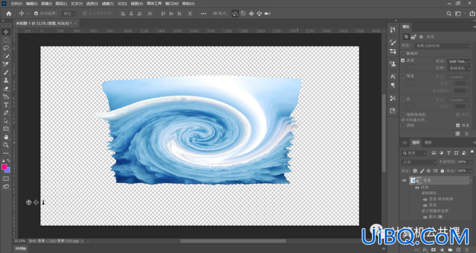This screenshot has height=253, width=476.
Task: Select the Brush tool in the toolbox
Action: (x=6, y=72)
